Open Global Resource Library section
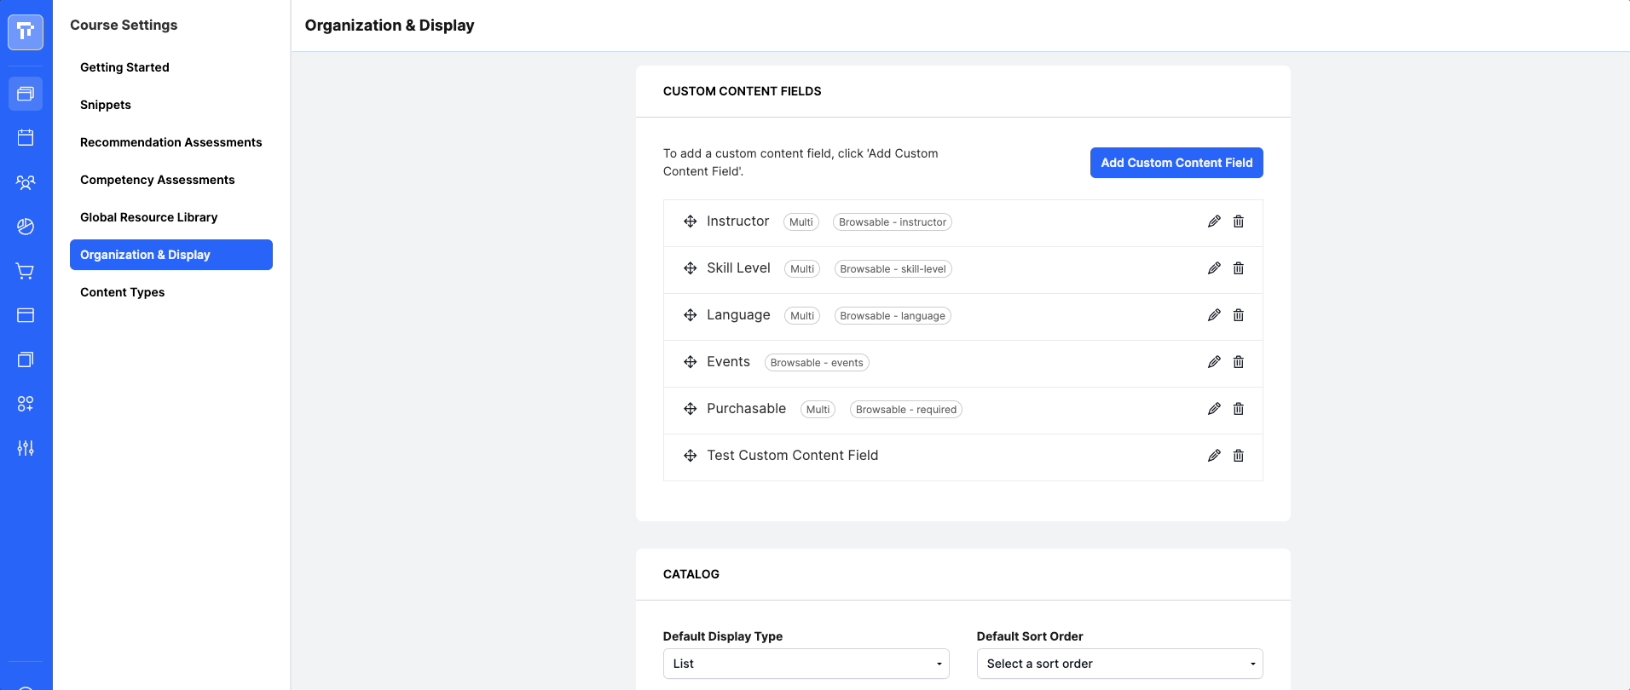Screen dimensions: 1630x690 point(148,217)
